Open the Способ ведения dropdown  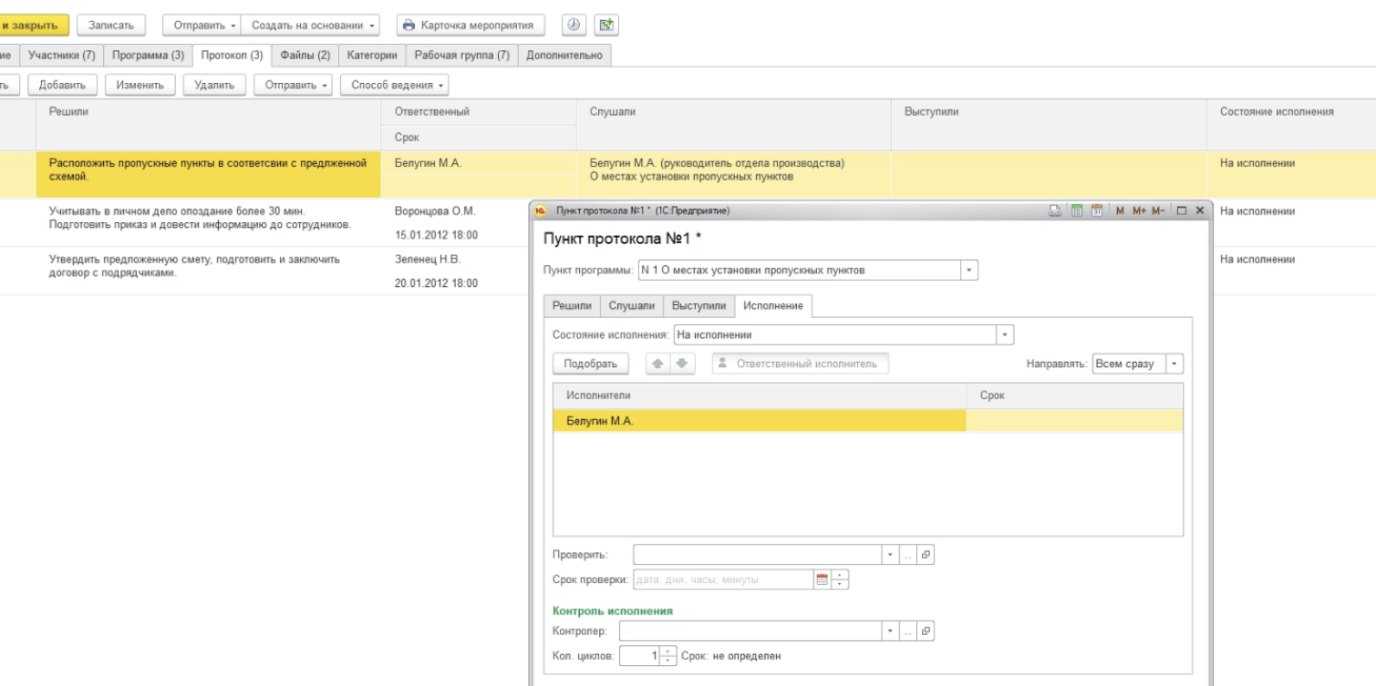pos(394,85)
